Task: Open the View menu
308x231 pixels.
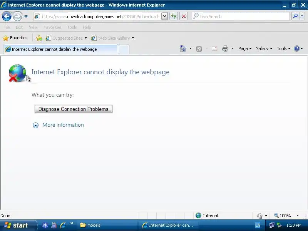Action: coord(33,27)
